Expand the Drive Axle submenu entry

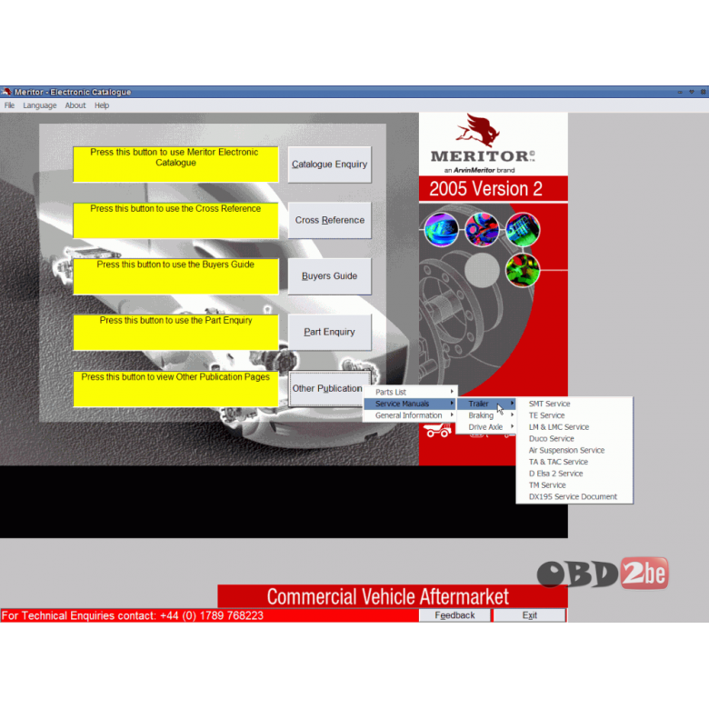pyautogui.click(x=486, y=427)
